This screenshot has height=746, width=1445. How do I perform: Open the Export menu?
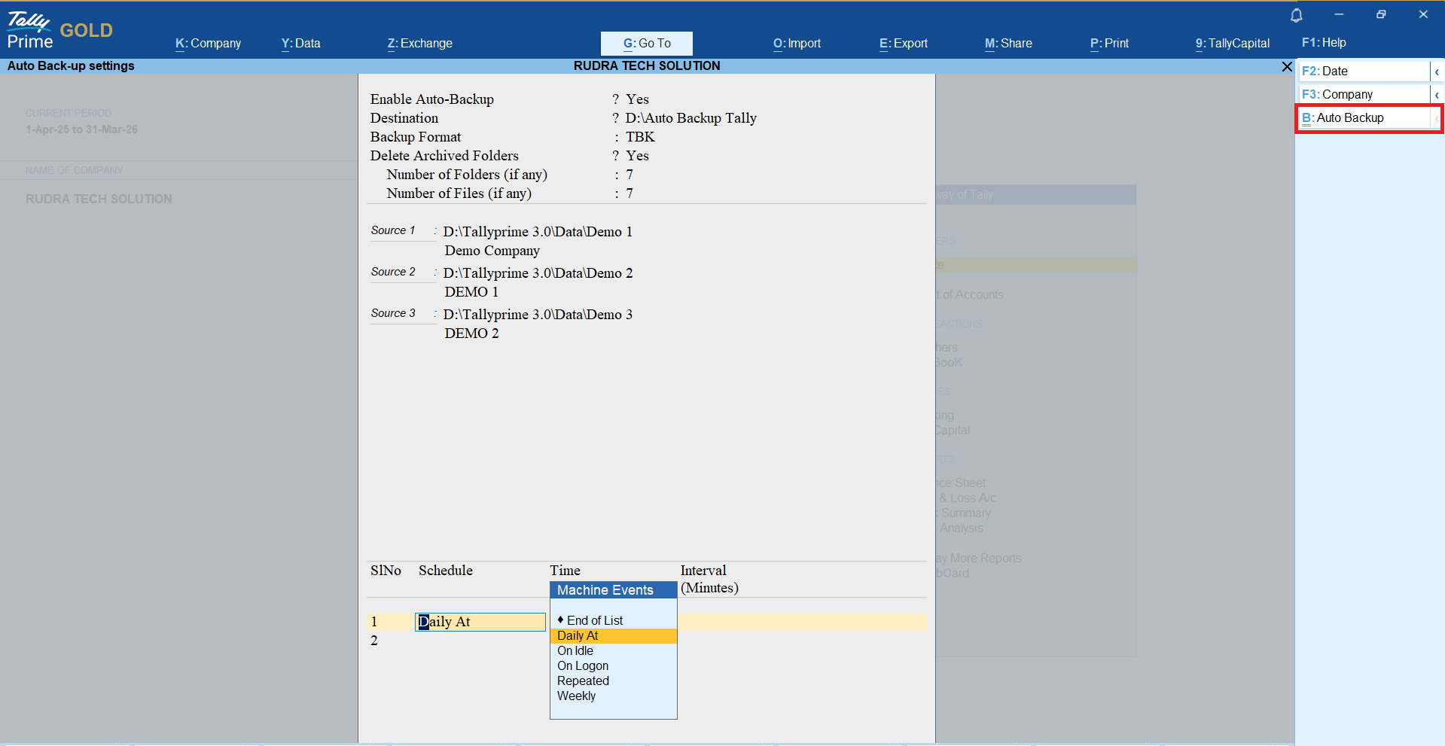pyautogui.click(x=903, y=44)
